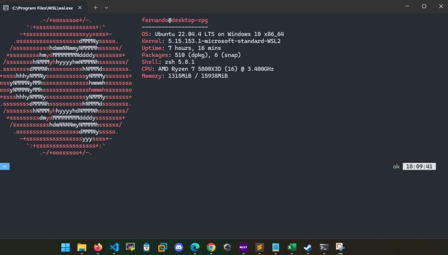Launch Firefox from the taskbar

point(98,248)
